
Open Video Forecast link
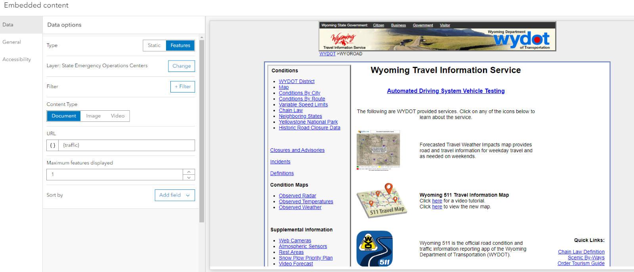click(x=296, y=264)
